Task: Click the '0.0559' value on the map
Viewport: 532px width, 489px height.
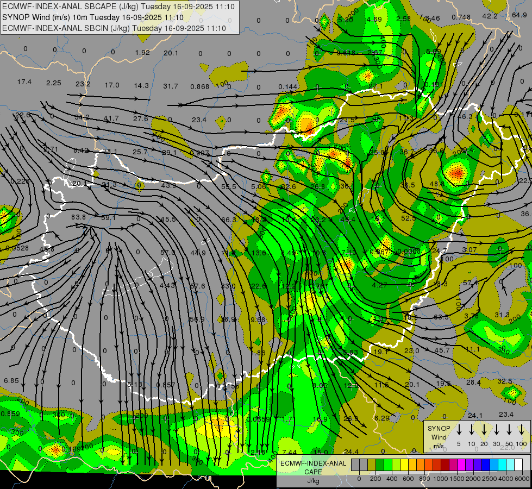Action: pos(258,419)
